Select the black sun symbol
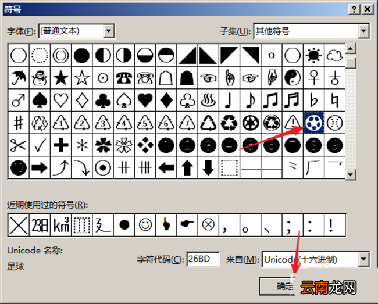The width and height of the screenshot is (378, 304). point(313,55)
